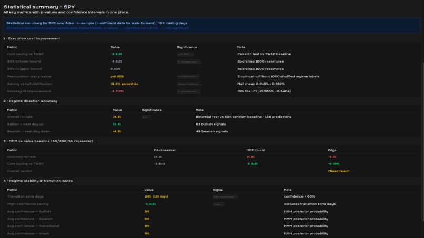Click the 'Saving vs null distribution' label
The image size is (424, 238).
tap(29, 84)
